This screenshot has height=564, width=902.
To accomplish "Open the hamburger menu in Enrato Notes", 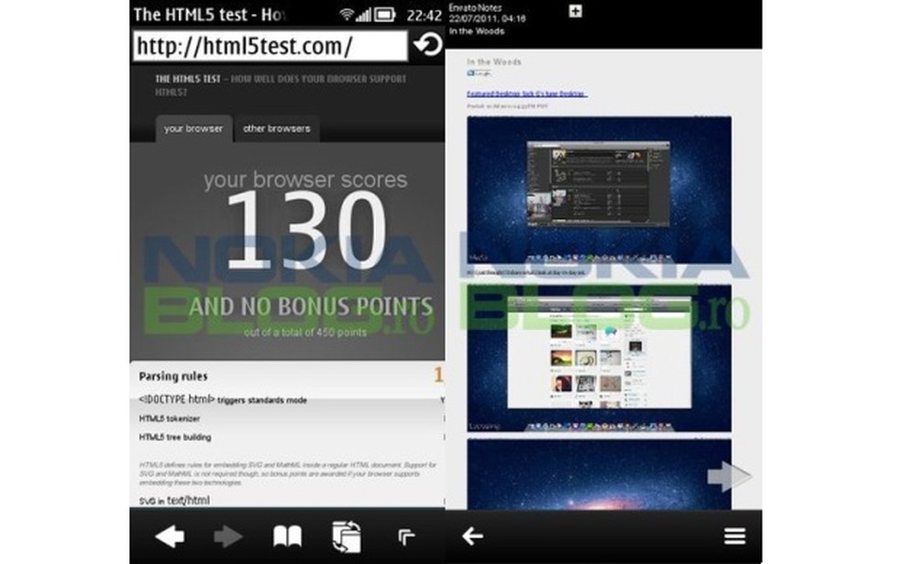I will click(733, 536).
